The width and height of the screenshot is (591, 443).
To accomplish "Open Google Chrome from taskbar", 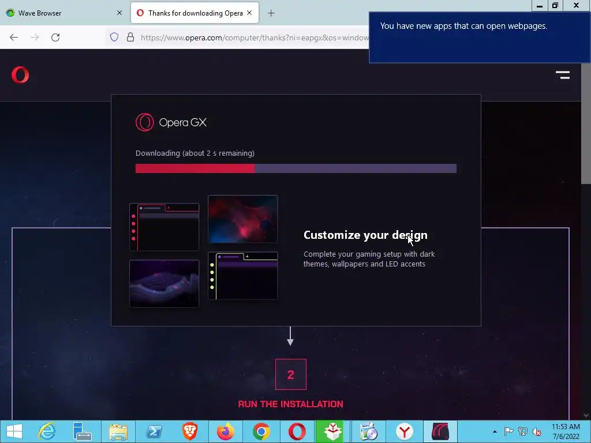I will tap(261, 431).
